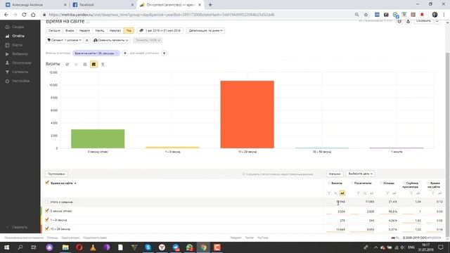Open File Explorer from the taskbar
Image resolution: width=450 pixels, height=253 pixels.
coord(65,247)
